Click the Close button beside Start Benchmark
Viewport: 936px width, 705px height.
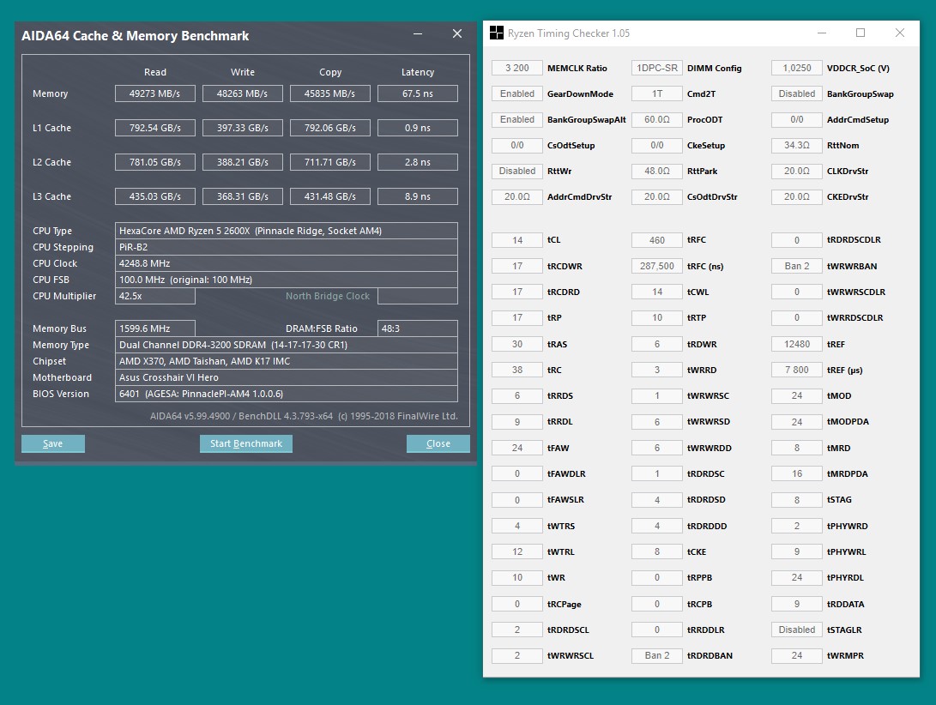pyautogui.click(x=438, y=443)
